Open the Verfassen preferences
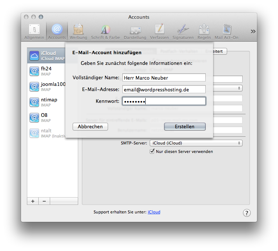The image size is (278, 251). tap(159, 32)
